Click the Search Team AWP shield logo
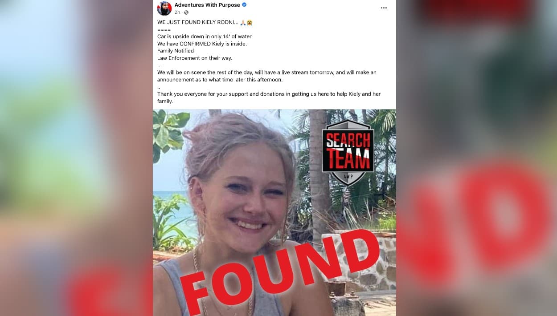 point(348,152)
